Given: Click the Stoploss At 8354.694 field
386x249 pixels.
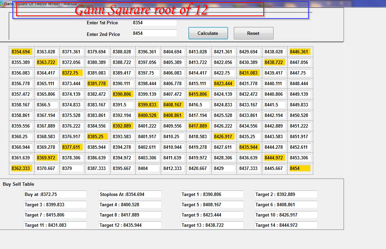Looking at the screenshot, I should 130,194.
